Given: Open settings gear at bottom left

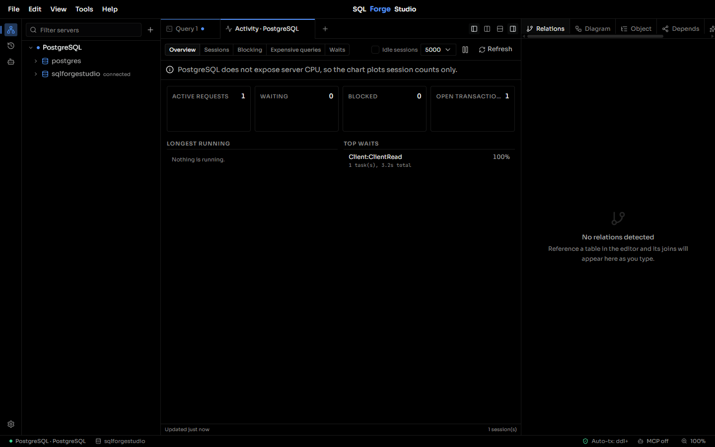Looking at the screenshot, I should (11, 424).
